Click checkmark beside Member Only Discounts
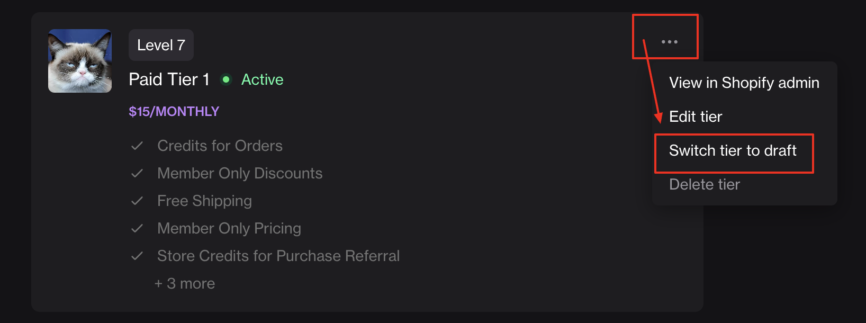 point(137,173)
